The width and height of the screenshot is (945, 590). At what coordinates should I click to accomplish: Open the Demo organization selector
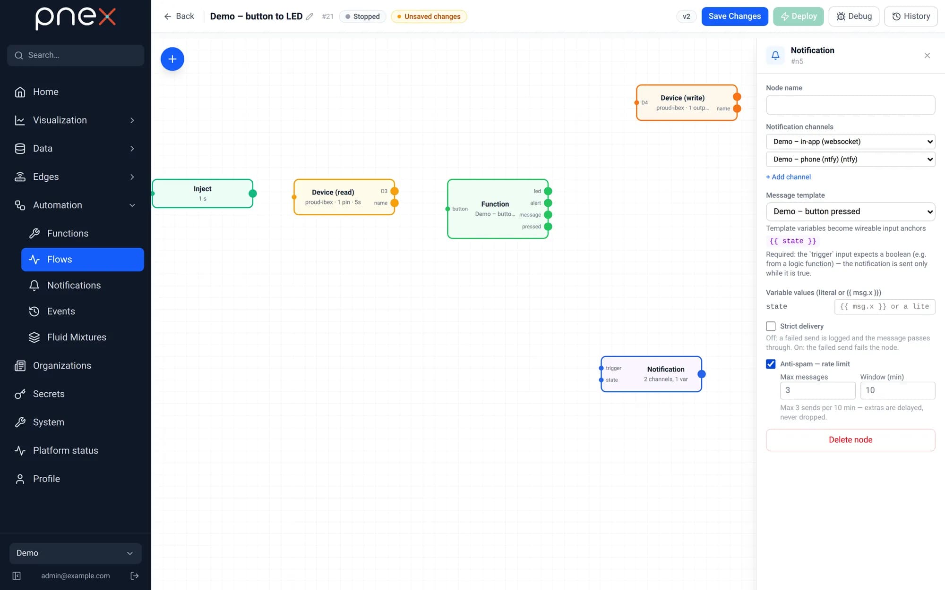[76, 553]
